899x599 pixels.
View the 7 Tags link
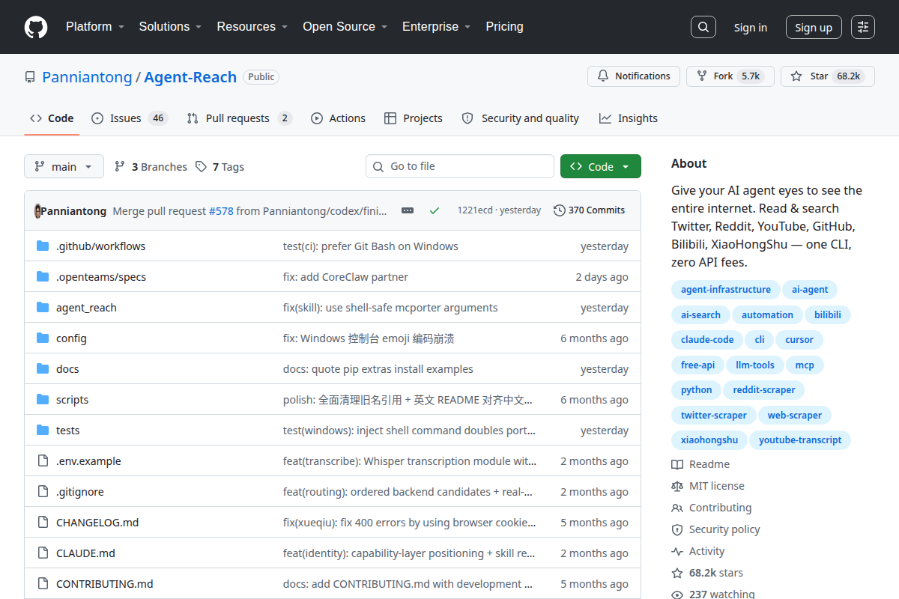tap(220, 167)
